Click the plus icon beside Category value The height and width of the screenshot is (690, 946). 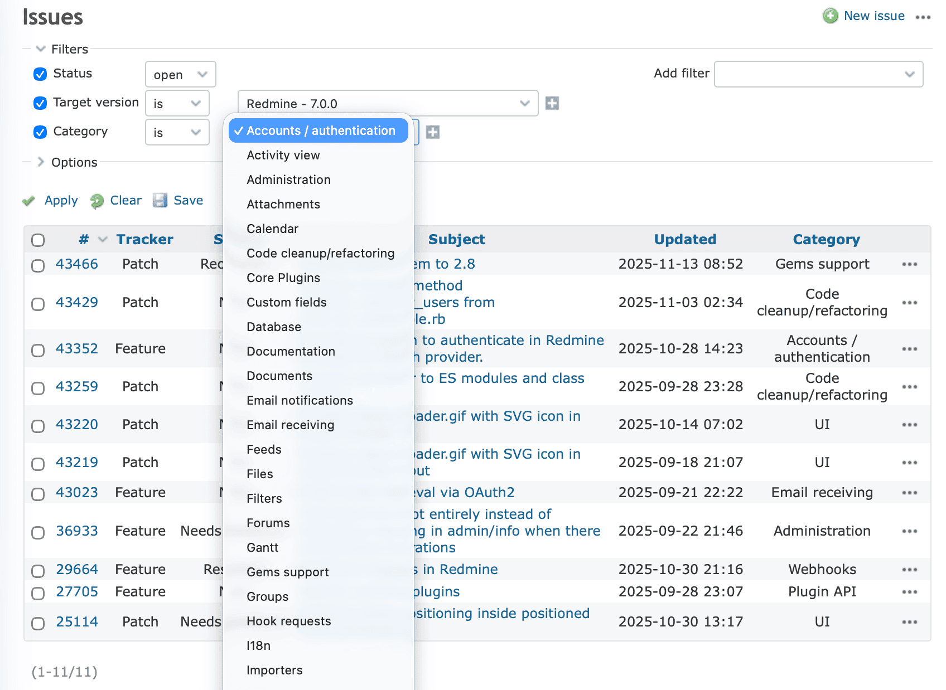433,132
